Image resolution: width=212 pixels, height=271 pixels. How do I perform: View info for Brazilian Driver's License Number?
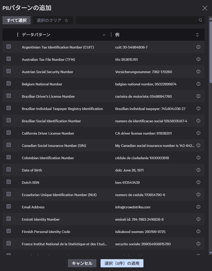tap(198, 96)
